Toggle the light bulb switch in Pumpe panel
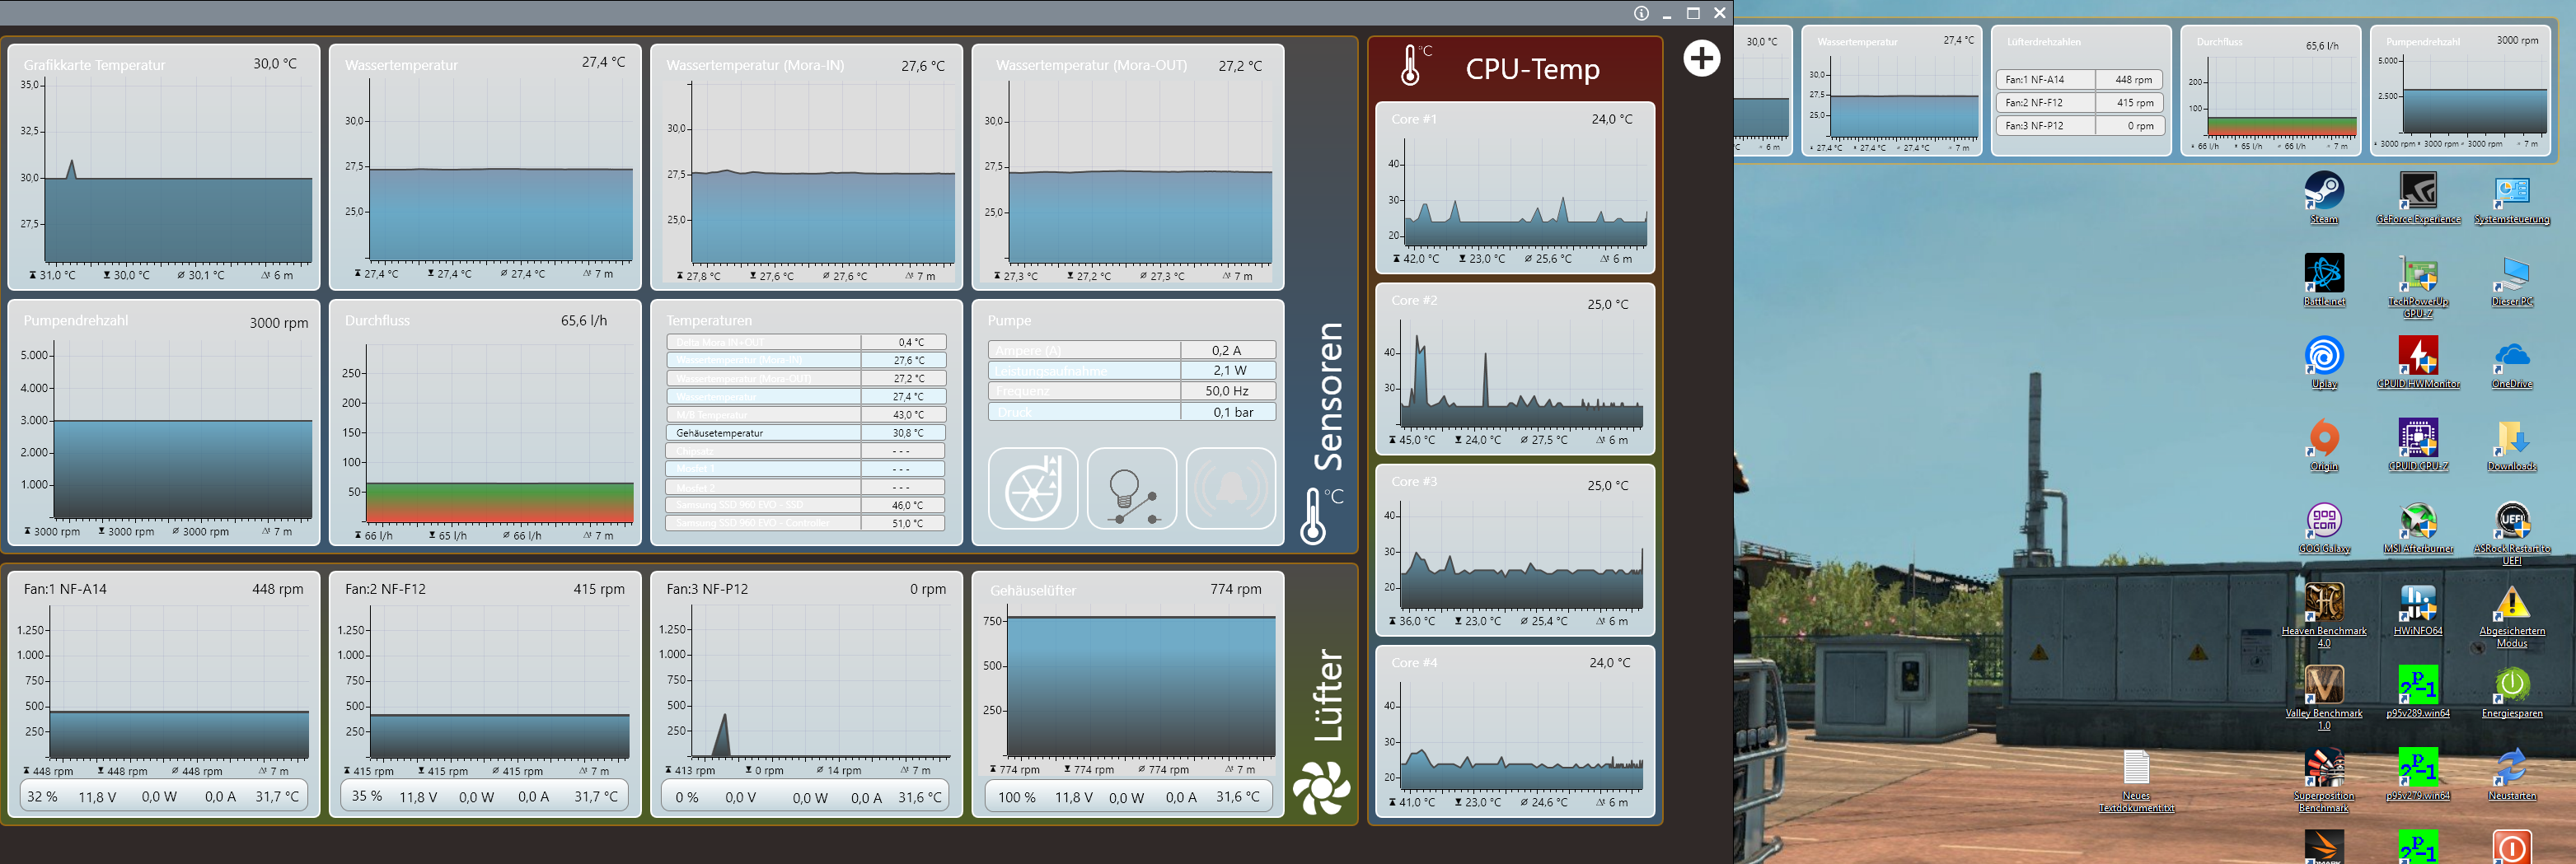This screenshot has width=2576, height=864. (x=1131, y=489)
